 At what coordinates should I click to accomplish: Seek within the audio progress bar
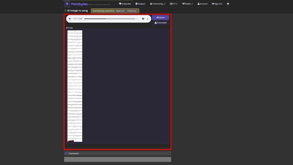(111, 19)
